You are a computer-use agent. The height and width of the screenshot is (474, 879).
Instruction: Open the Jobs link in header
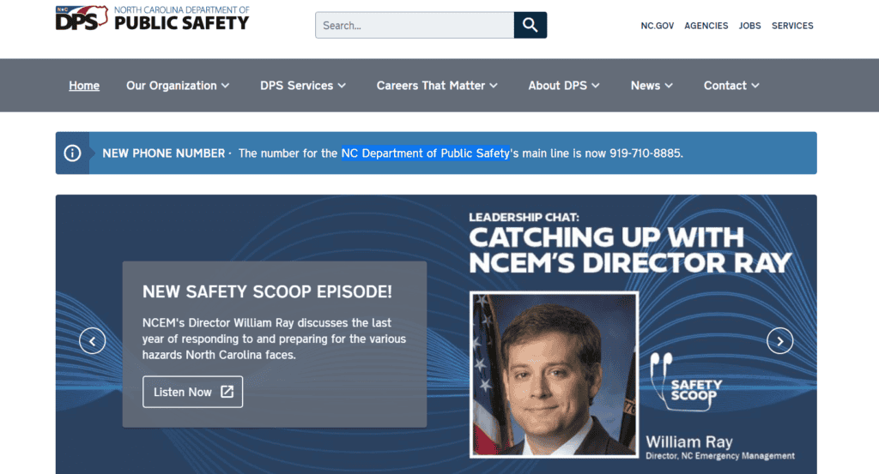coord(749,26)
